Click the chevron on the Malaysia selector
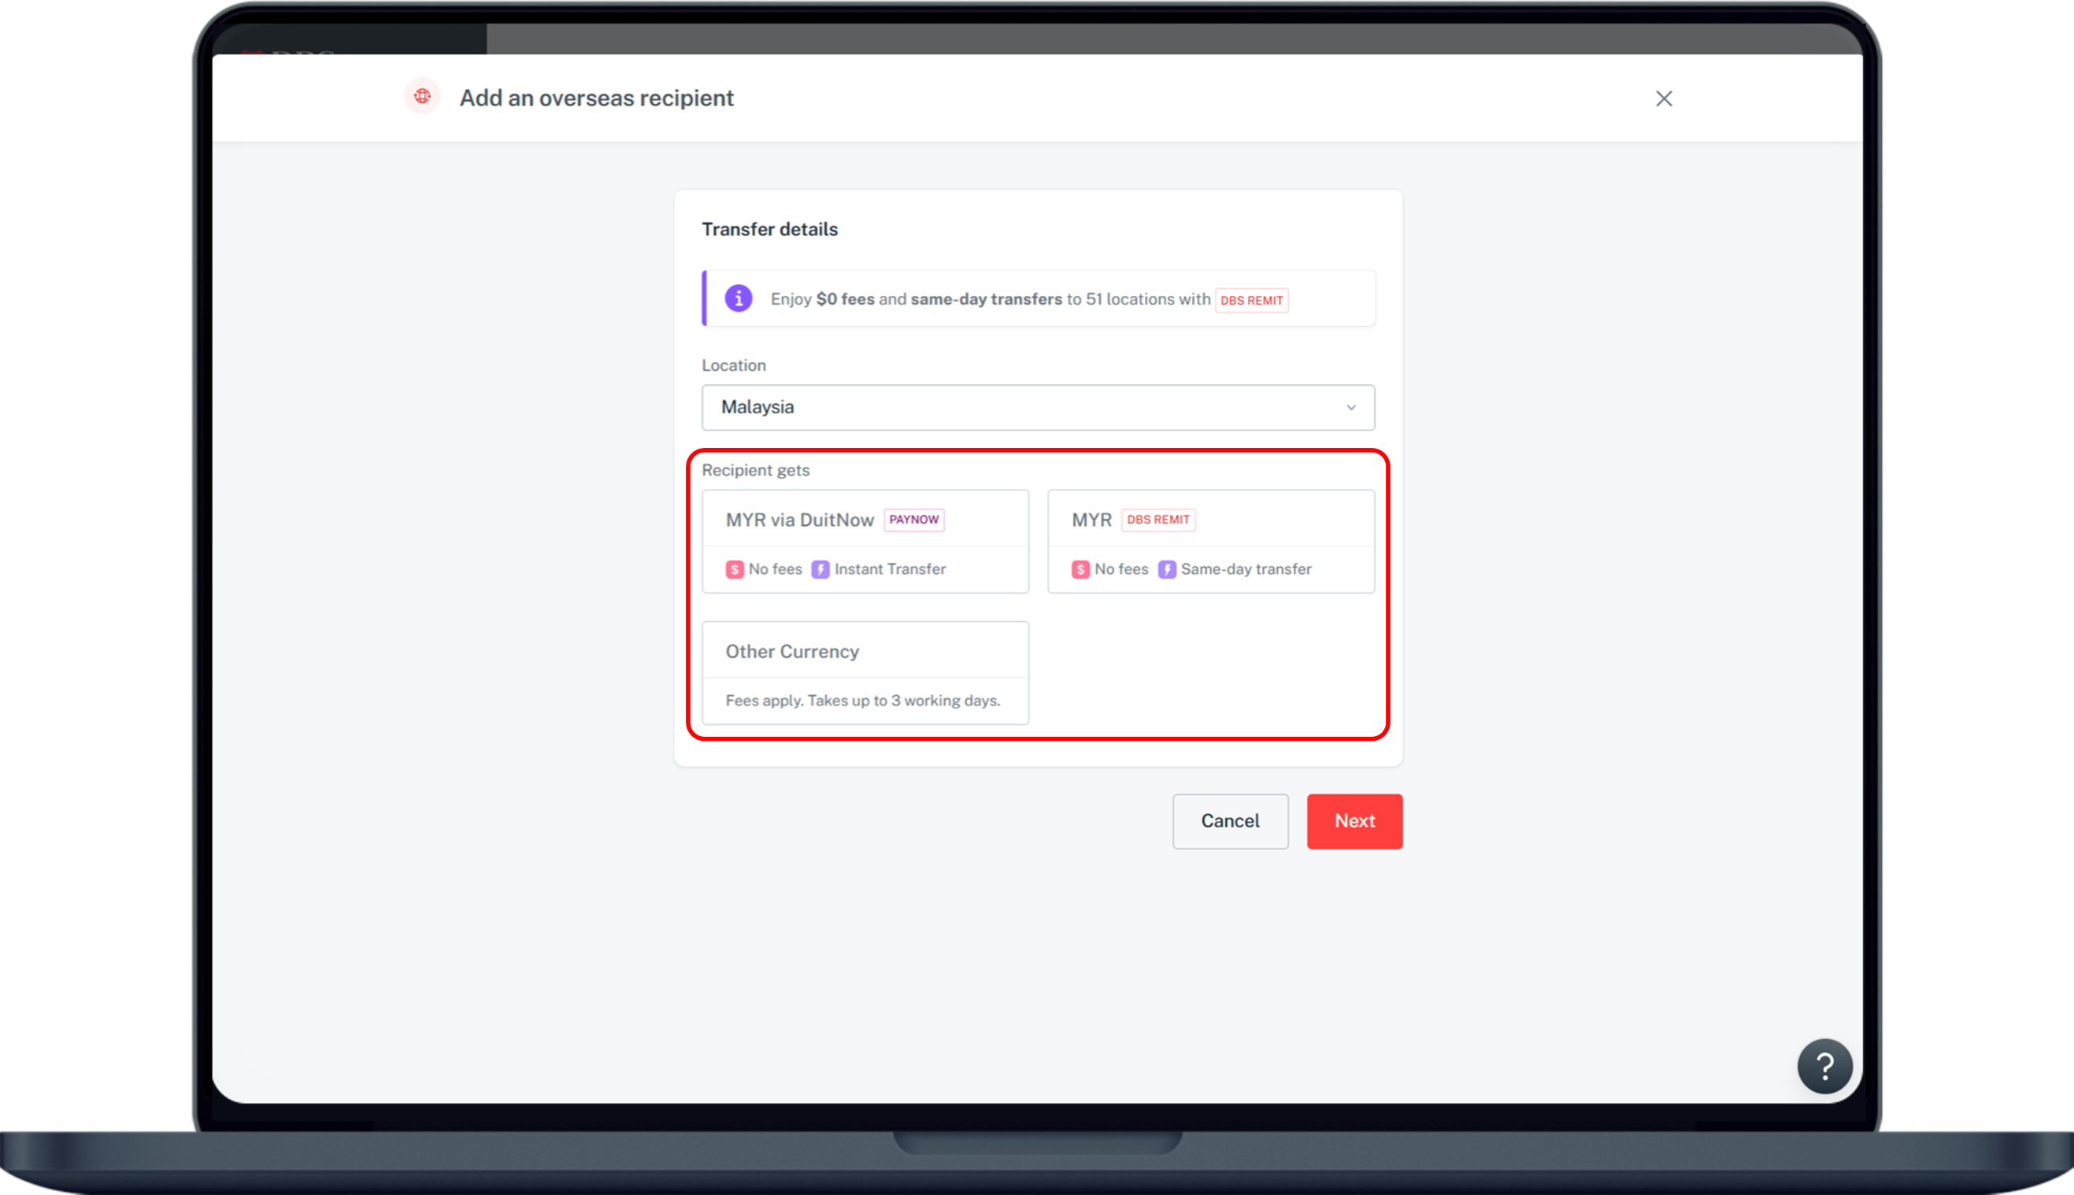Image resolution: width=2074 pixels, height=1195 pixels. click(x=1351, y=407)
